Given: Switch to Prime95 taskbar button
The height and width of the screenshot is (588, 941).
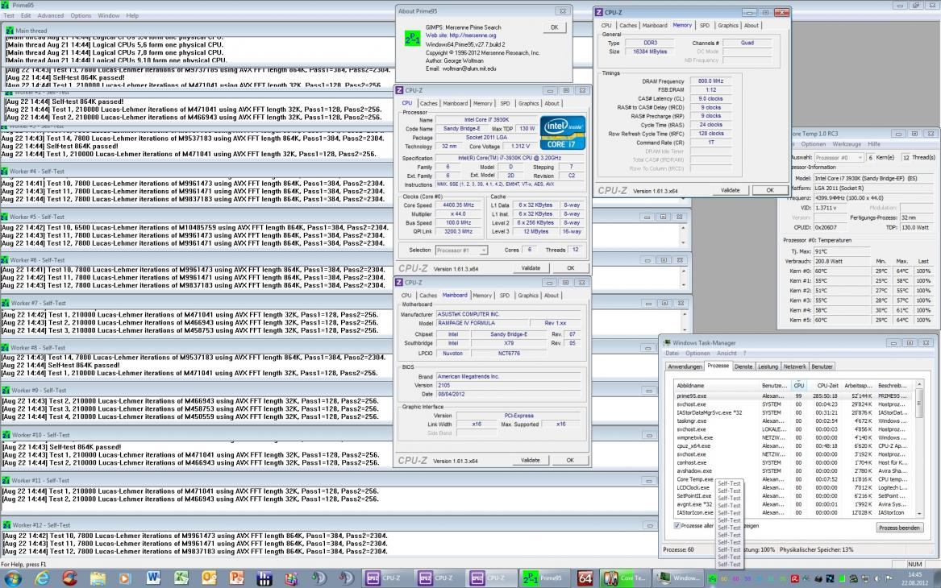Looking at the screenshot, I should 543,578.
